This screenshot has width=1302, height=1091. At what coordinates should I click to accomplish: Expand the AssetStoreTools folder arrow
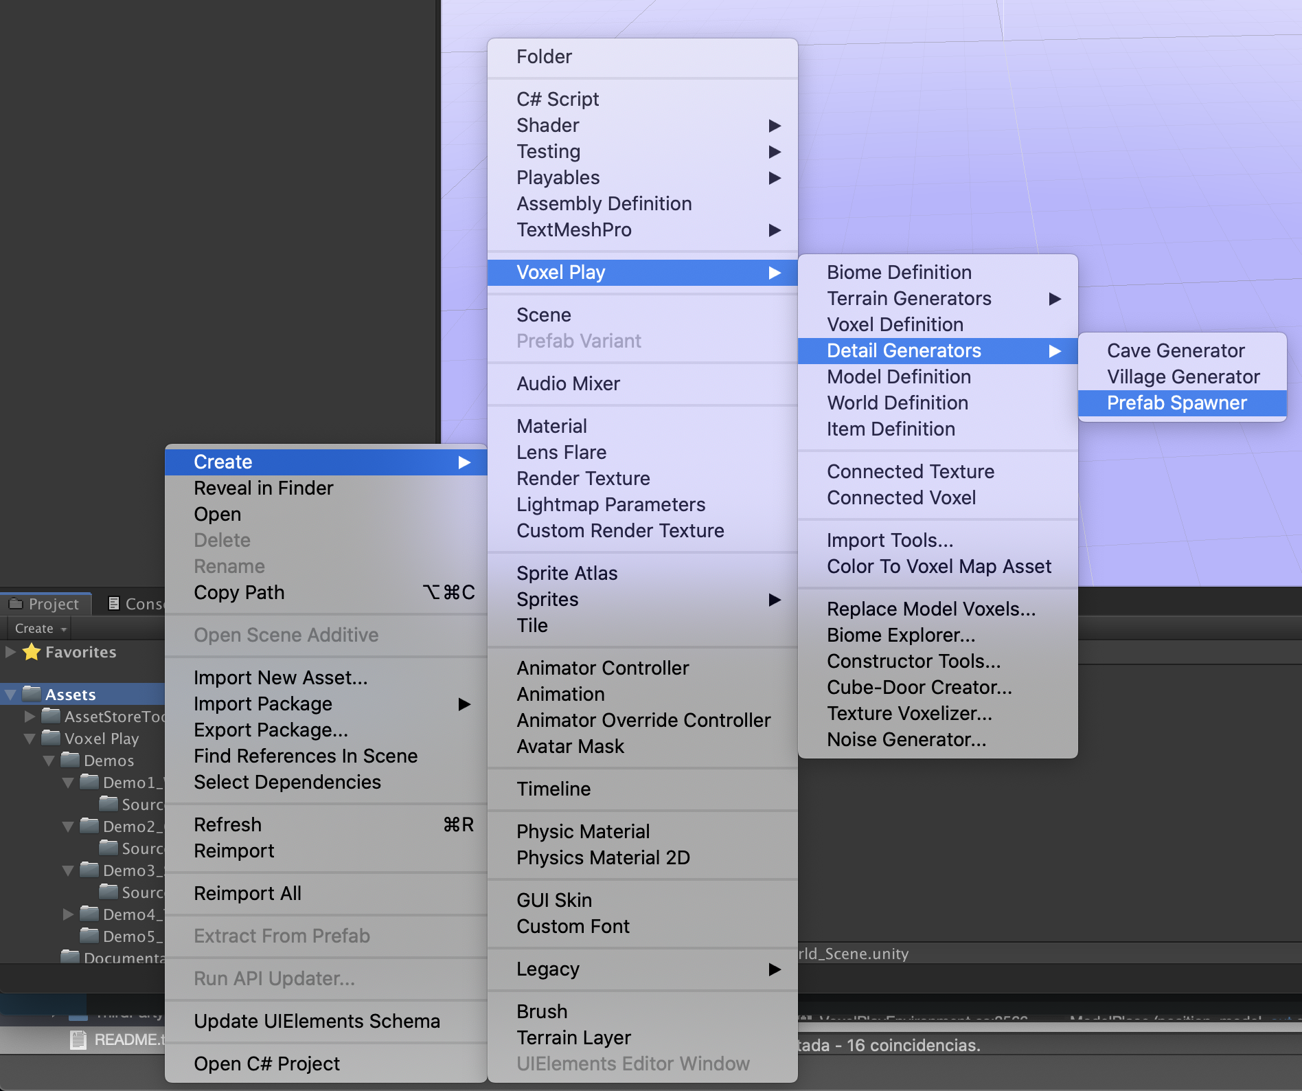click(x=30, y=717)
